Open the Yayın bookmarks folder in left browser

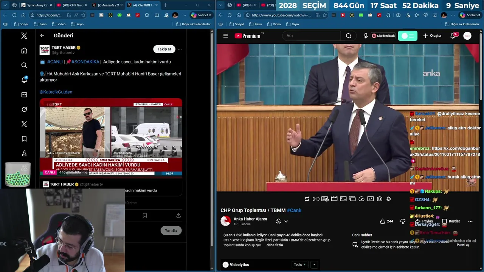tap(77, 24)
